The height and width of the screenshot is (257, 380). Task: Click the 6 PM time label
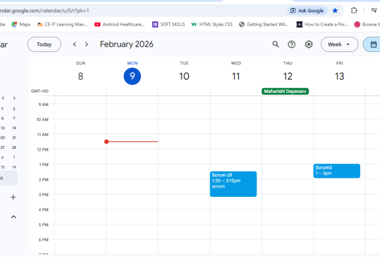[x=43, y=240]
